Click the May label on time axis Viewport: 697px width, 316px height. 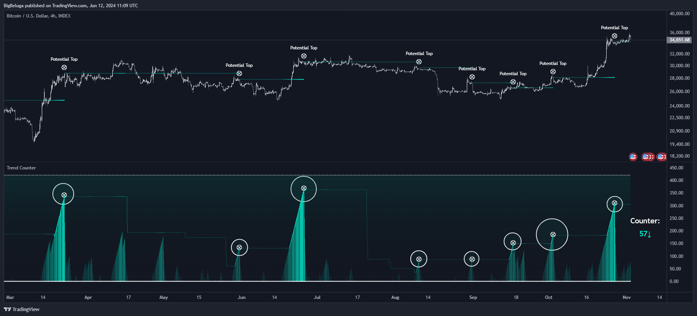point(164,297)
